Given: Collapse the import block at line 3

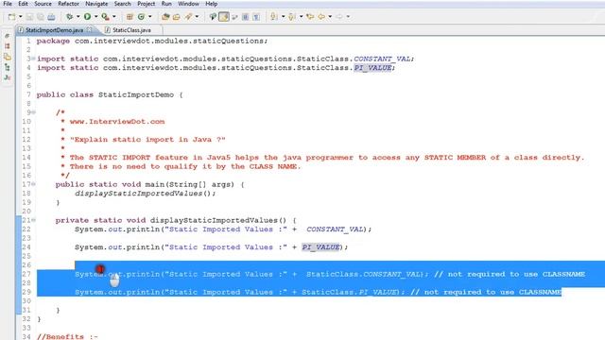Looking at the screenshot, I should (34, 59).
